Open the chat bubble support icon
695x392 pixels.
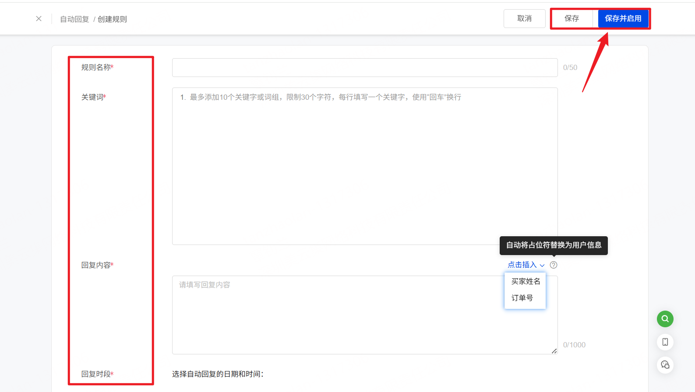665,365
